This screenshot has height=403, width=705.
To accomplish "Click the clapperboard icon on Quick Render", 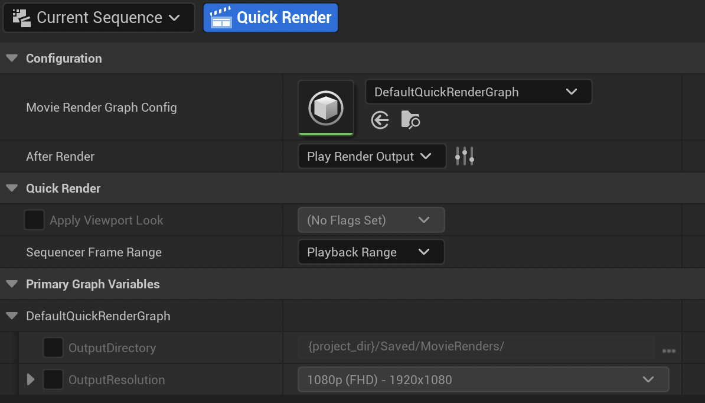I will tap(221, 18).
